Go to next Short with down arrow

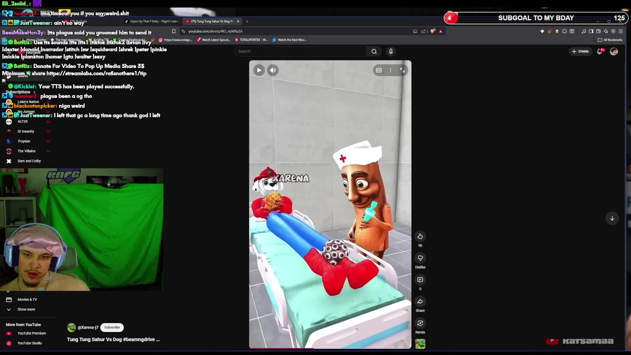612,218
